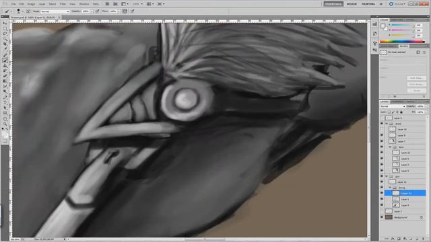Open the Filter menu

(63, 4)
